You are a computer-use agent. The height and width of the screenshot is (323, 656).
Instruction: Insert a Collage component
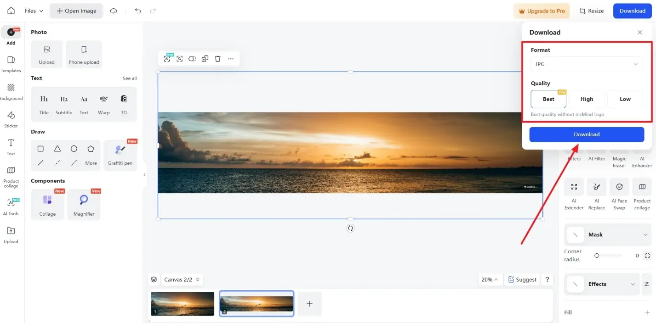(47, 204)
